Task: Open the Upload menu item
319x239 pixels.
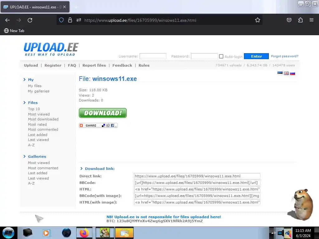Action: (31, 65)
